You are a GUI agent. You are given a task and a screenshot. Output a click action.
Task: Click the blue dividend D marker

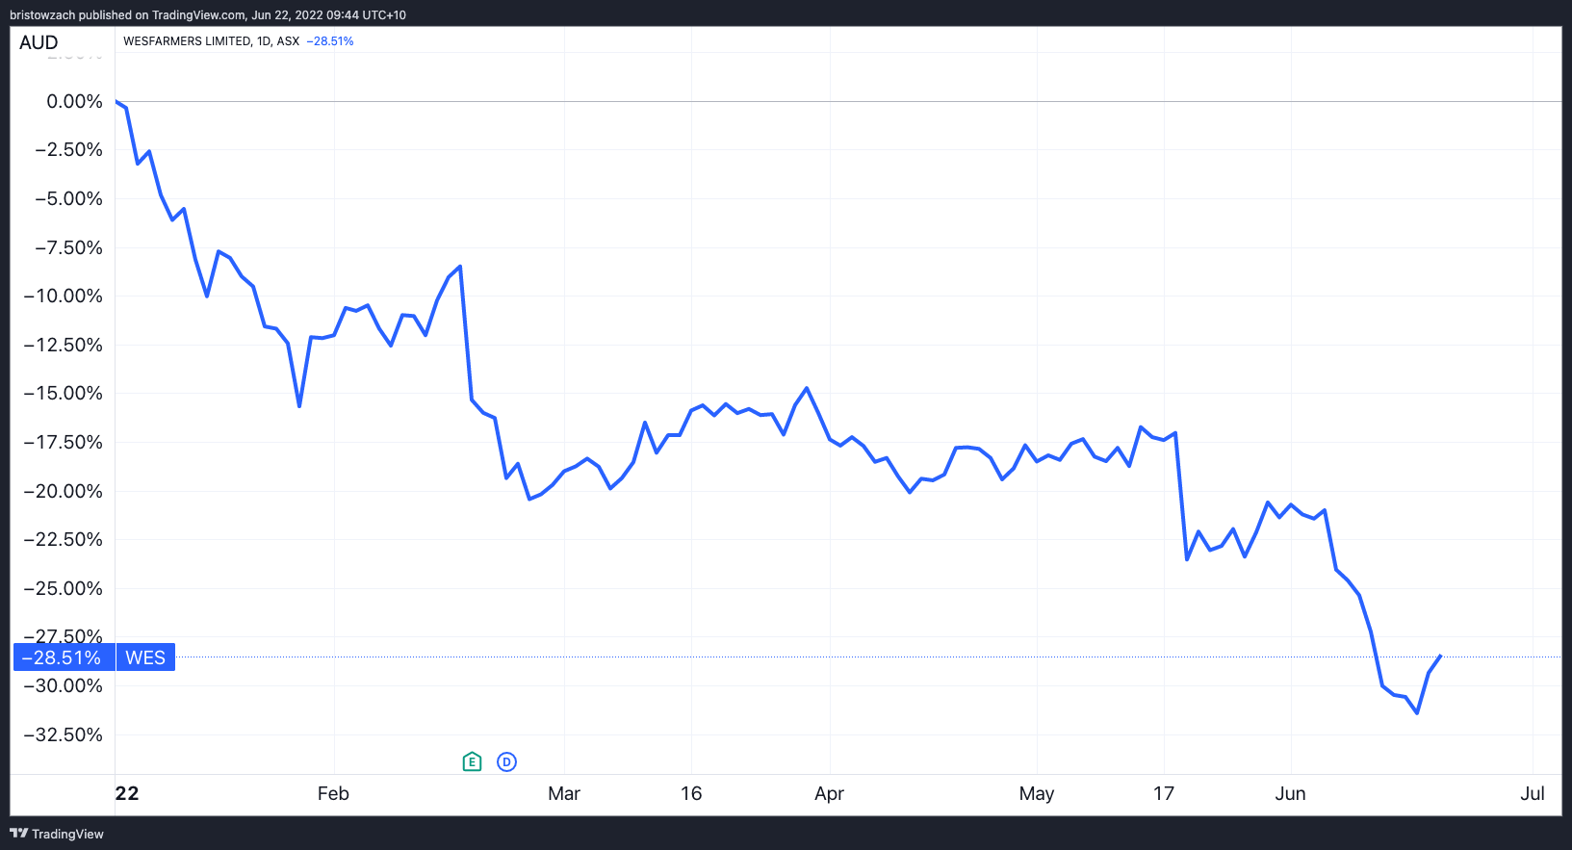point(506,762)
